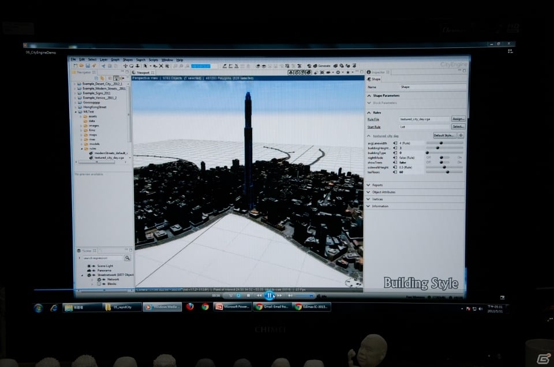Screen dimensions: 554x367
Task: Expand the Information section
Action: pos(369,206)
